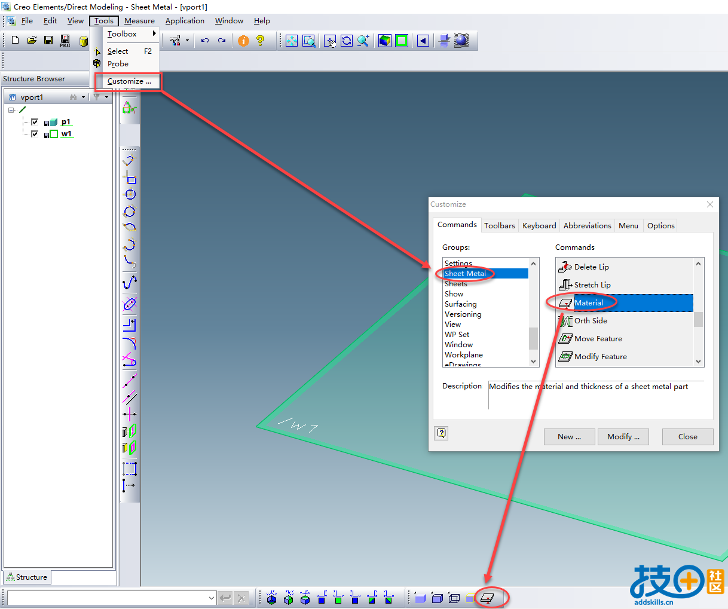
Task: Switch to the Toolbars tab
Action: pos(500,225)
